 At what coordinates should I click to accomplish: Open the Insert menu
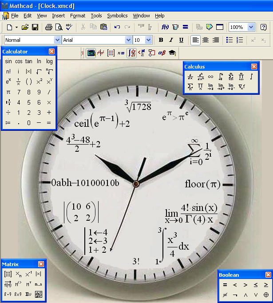point(59,16)
